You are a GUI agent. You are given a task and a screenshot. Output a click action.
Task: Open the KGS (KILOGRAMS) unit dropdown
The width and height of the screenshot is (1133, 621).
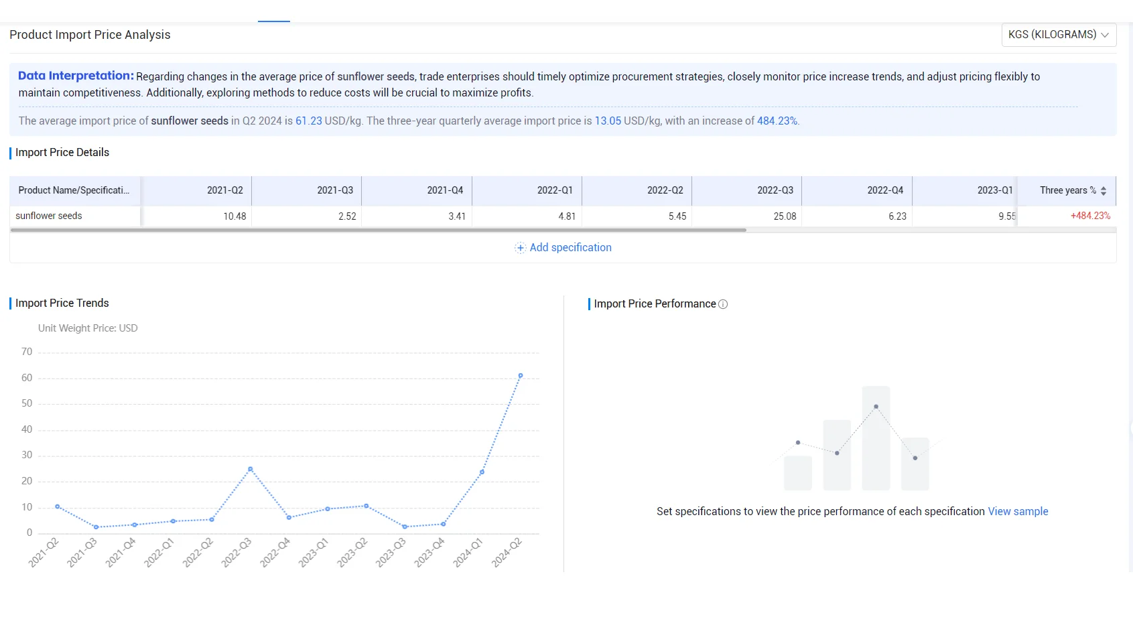[1059, 35]
